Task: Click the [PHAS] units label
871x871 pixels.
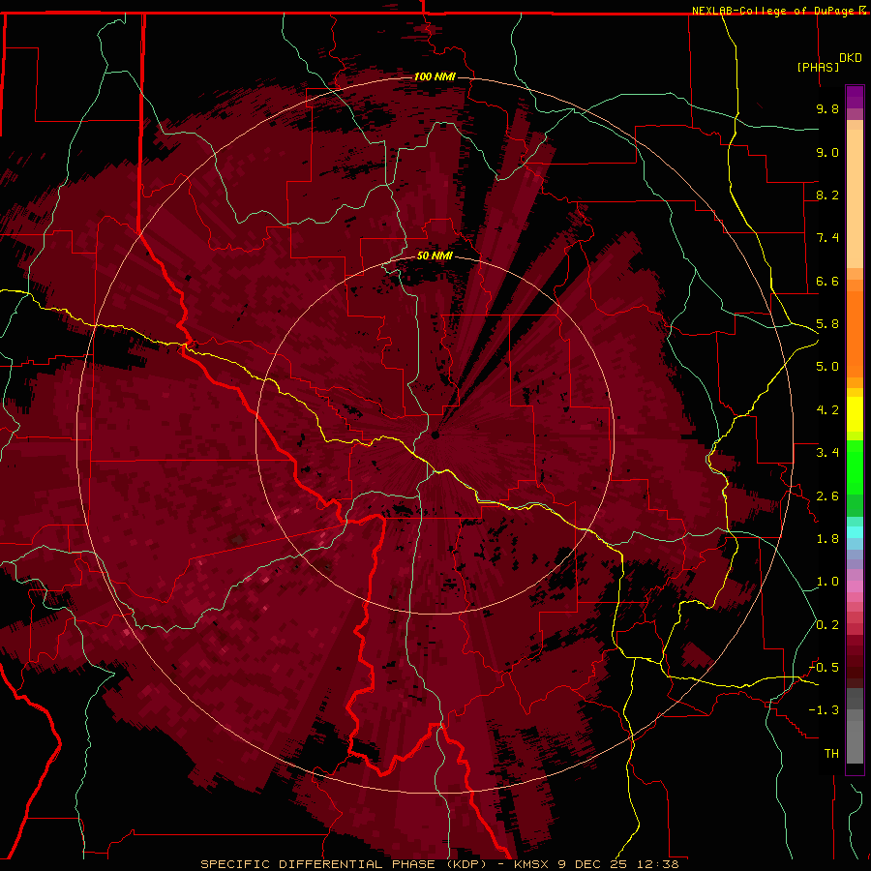Action: (x=818, y=67)
